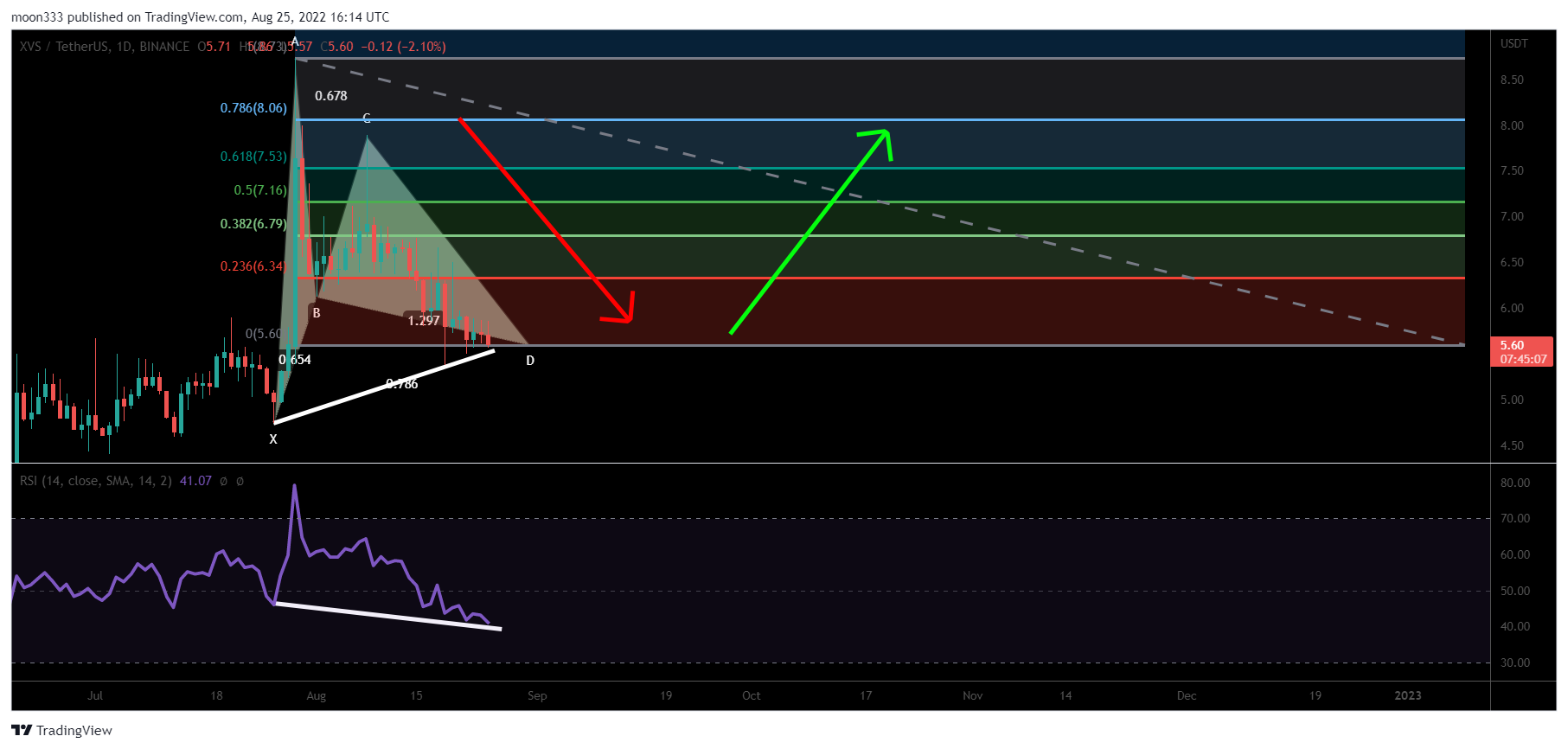
Task: Click the 0.678 ratio label near point A
Action: tap(331, 96)
